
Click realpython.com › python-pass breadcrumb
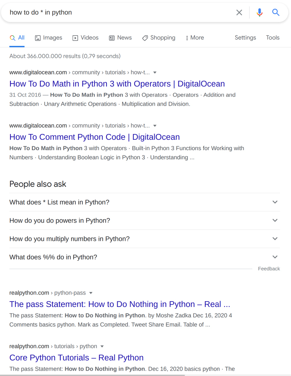tap(47, 293)
